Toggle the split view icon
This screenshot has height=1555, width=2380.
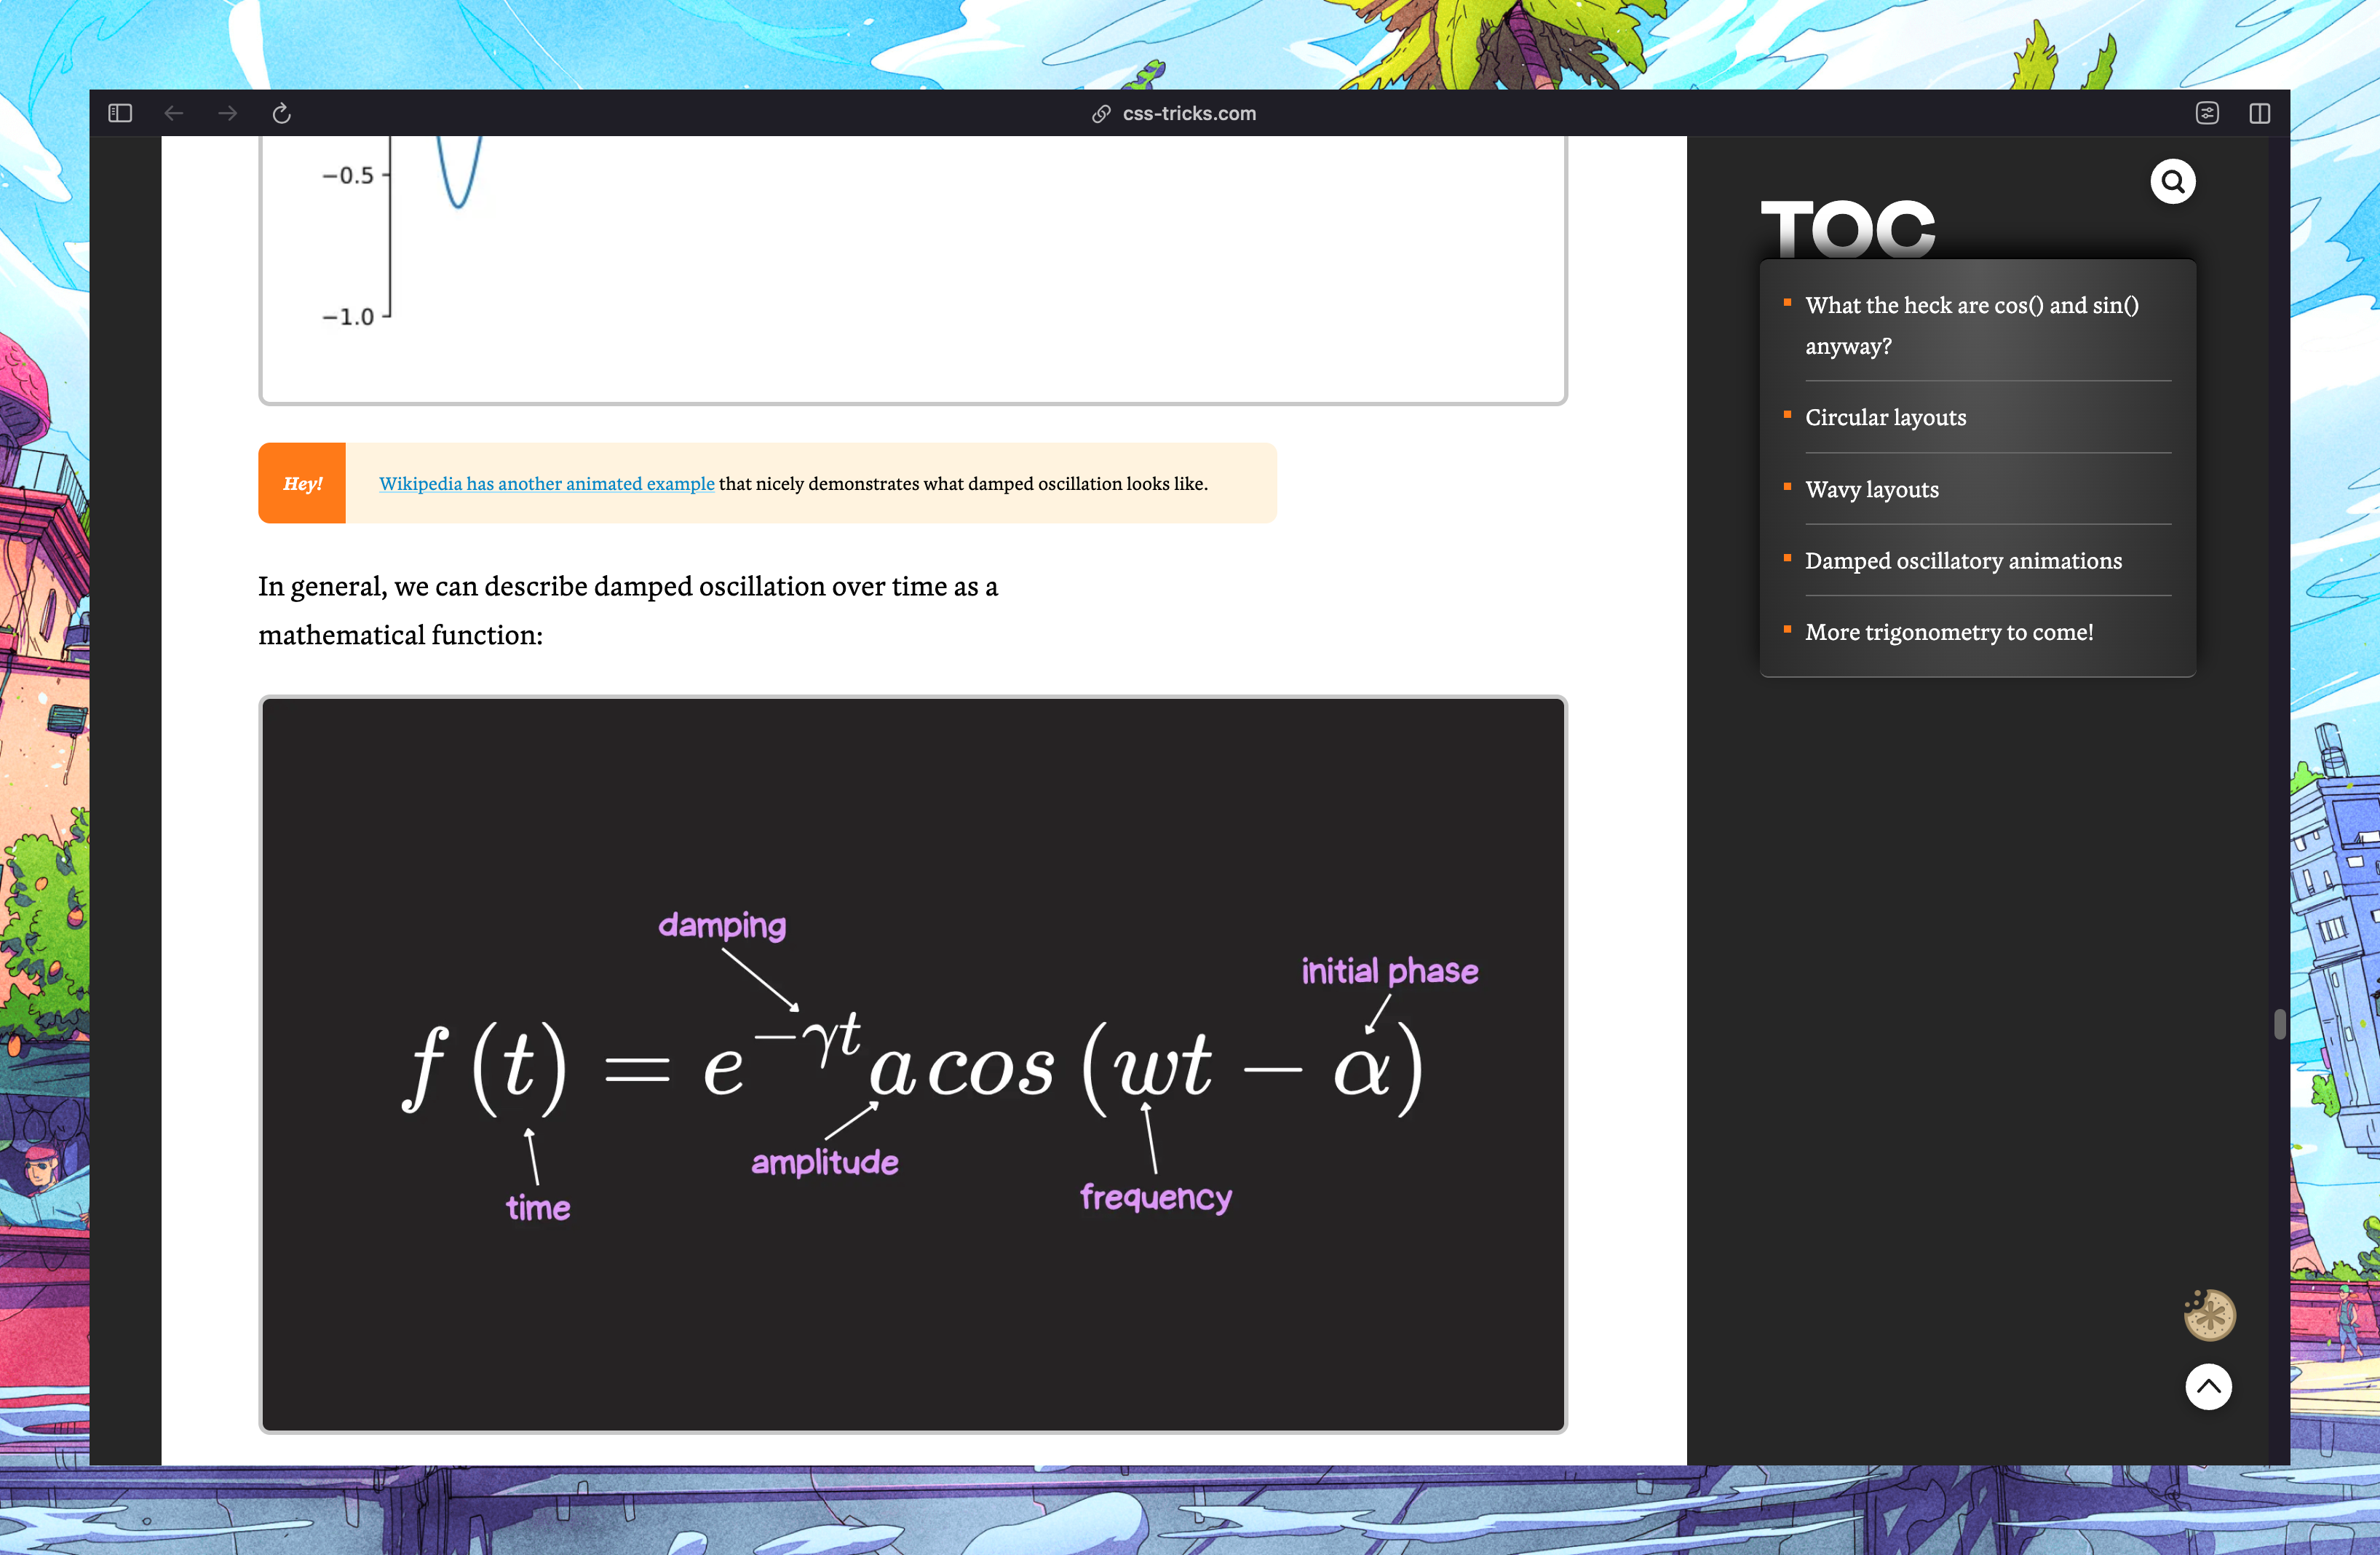(2259, 113)
